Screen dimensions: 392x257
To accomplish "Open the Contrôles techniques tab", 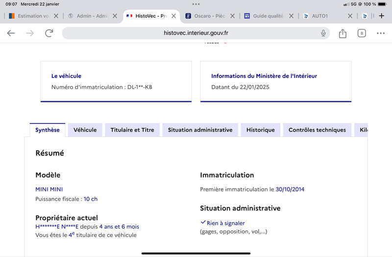I will point(317,130).
